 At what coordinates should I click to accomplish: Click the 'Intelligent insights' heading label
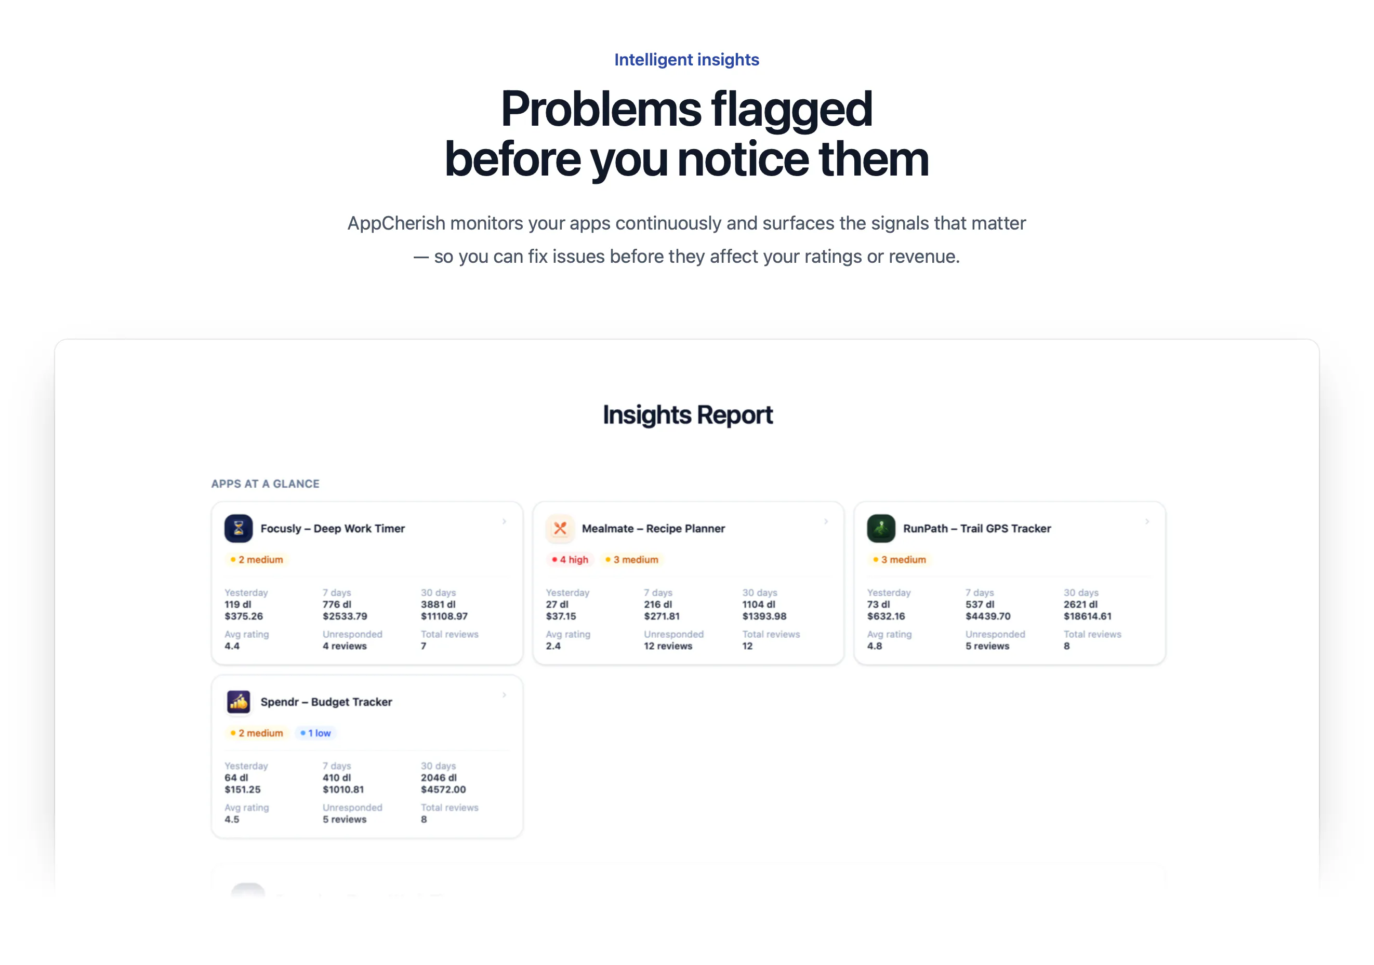[x=686, y=60]
